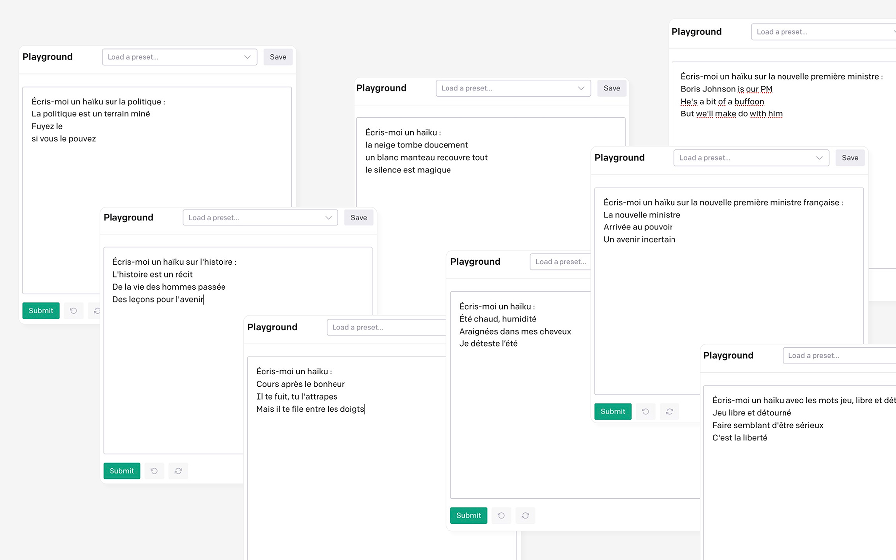Open preset dropdown in the première ministre française panel

(x=751, y=158)
